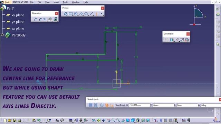Toggle the Grid display in Sketch tools

(x=90, y=105)
